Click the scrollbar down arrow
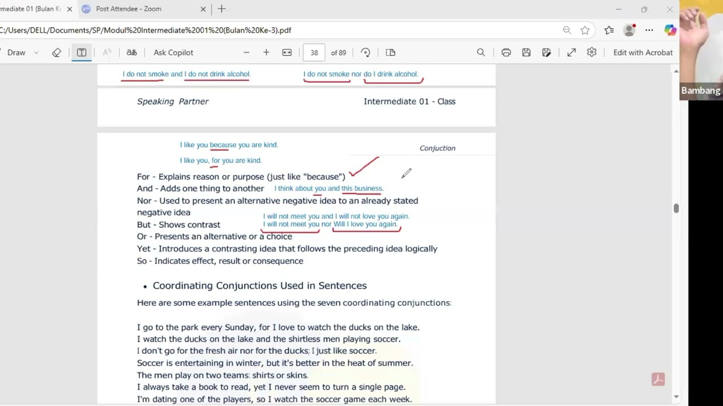 coord(676,397)
